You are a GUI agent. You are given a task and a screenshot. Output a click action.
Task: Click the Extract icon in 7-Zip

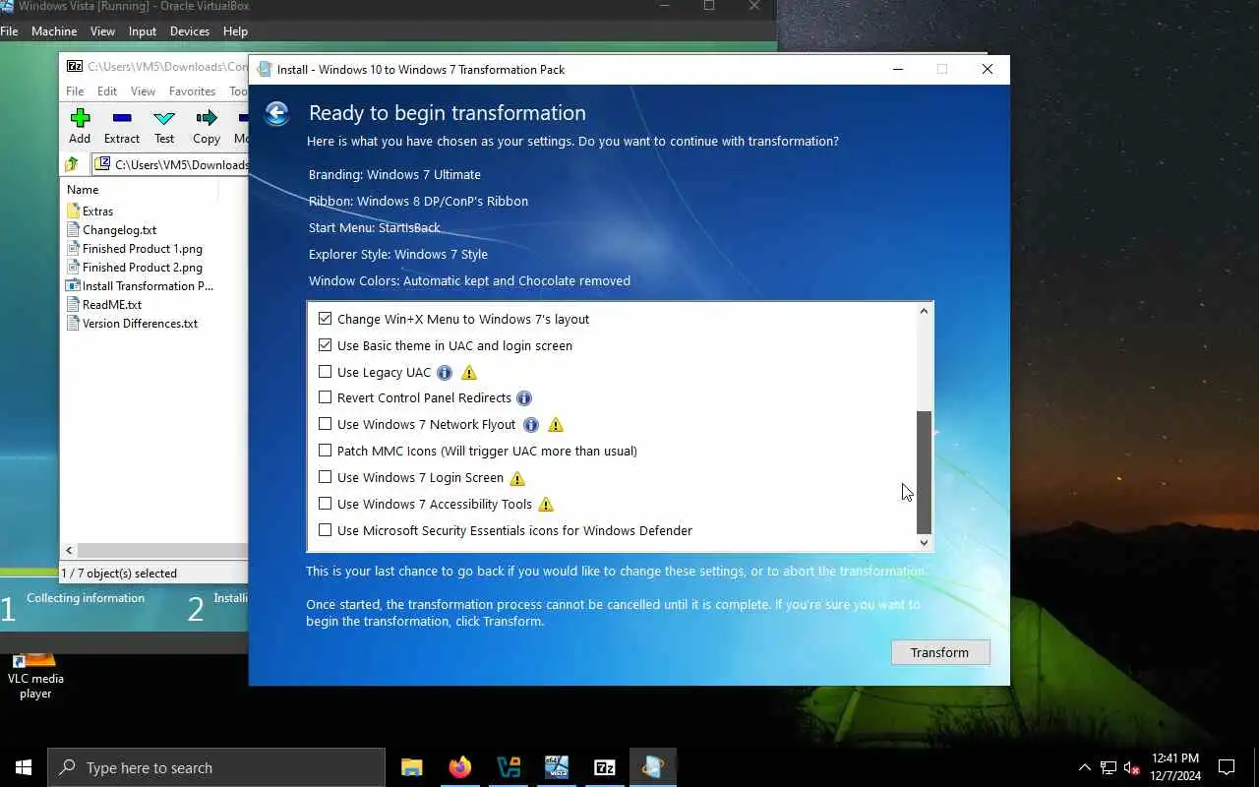click(122, 118)
